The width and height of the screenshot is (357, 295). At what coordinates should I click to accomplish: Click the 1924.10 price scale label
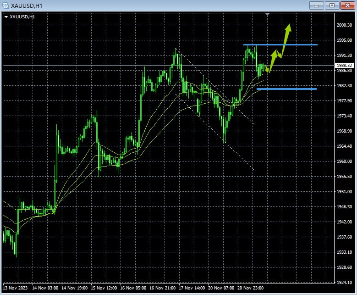click(344, 282)
